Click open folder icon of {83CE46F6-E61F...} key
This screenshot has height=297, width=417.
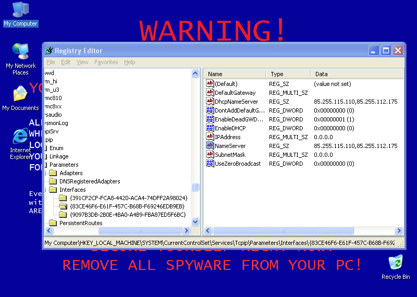[63, 206]
